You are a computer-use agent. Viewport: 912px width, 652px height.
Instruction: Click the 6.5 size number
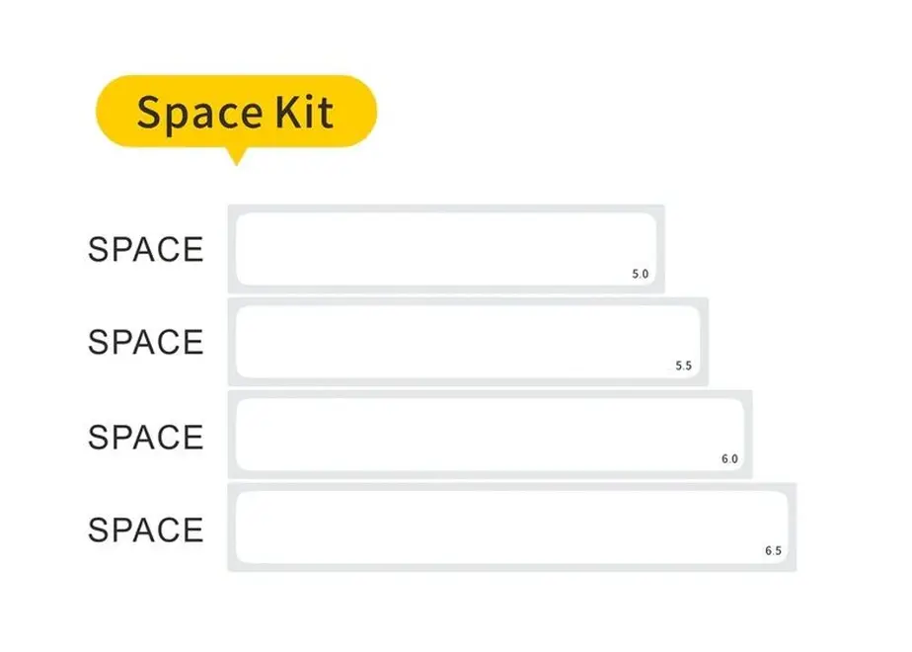point(773,550)
